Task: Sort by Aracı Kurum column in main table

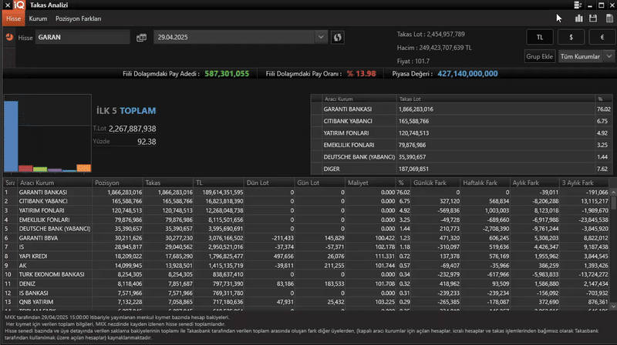Action: pos(55,183)
